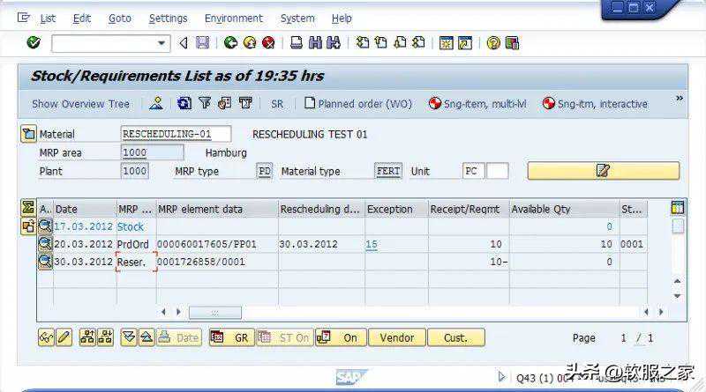Open details magnifier for the PrdOrd row
The width and height of the screenshot is (706, 392).
click(x=45, y=244)
